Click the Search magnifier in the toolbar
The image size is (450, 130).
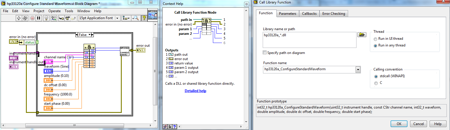click(x=136, y=18)
